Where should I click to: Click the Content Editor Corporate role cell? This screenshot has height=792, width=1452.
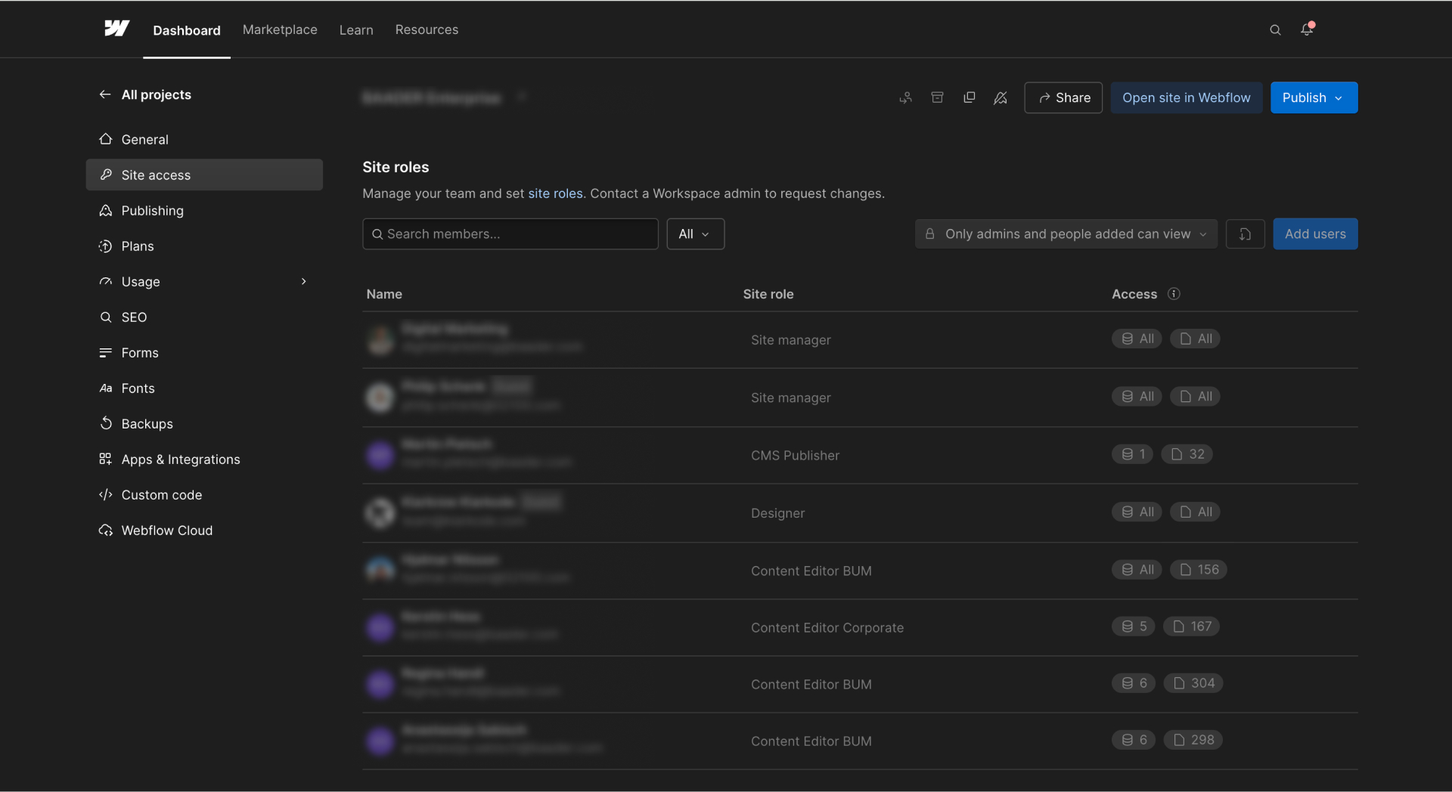click(827, 628)
